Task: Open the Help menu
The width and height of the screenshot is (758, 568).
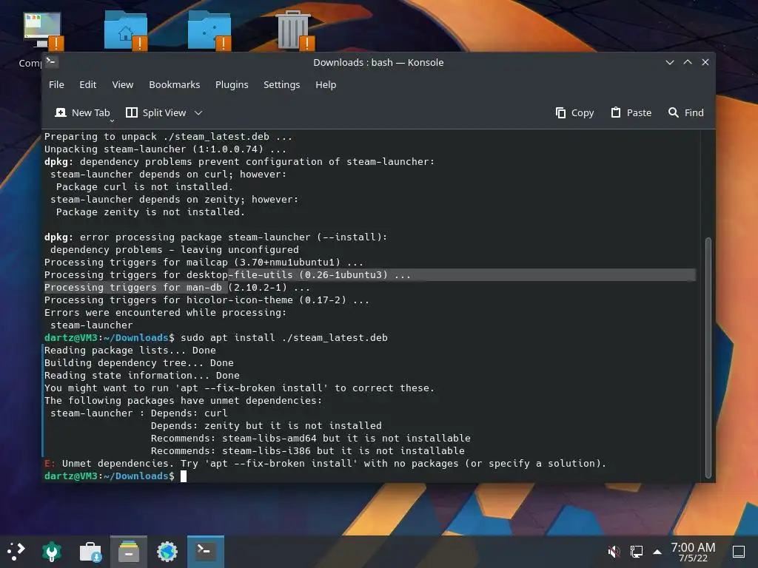Action: (326, 84)
